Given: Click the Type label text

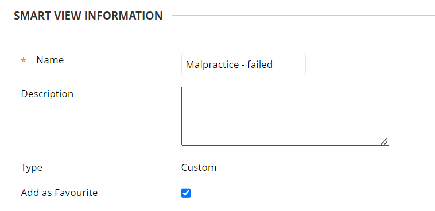Looking at the screenshot, I should tap(32, 168).
